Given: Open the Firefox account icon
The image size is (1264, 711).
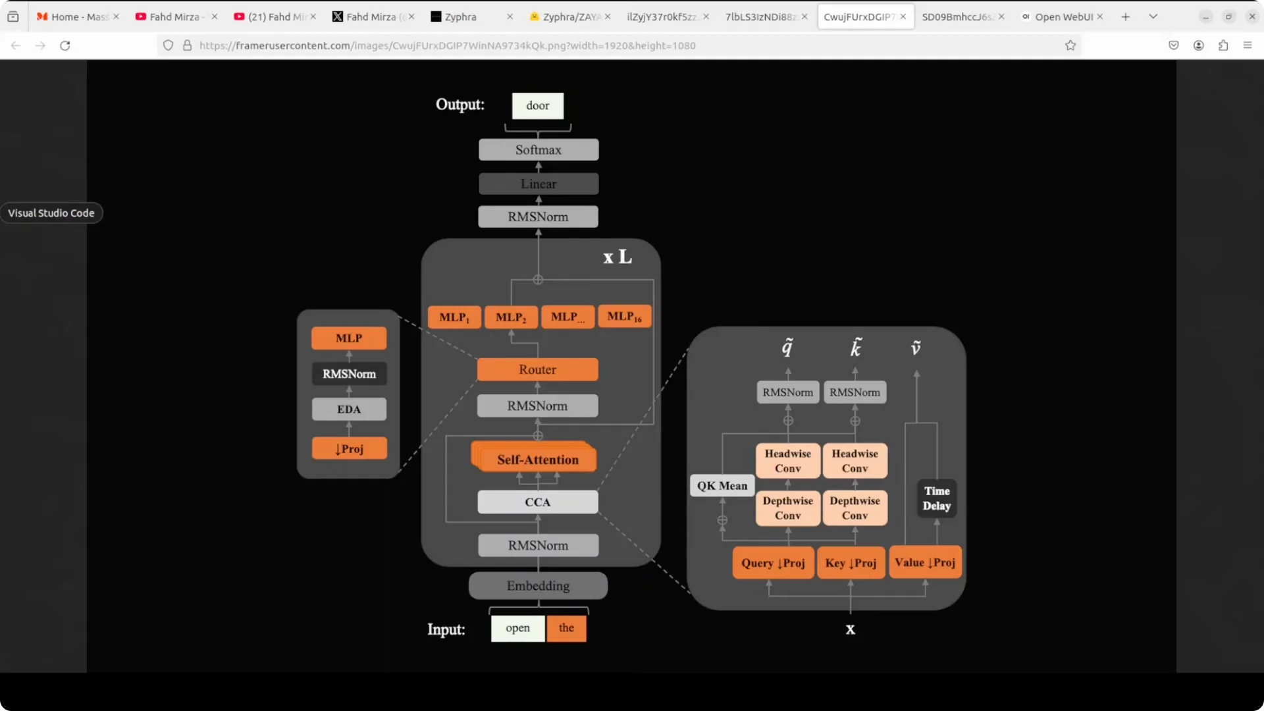Looking at the screenshot, I should [1199, 45].
